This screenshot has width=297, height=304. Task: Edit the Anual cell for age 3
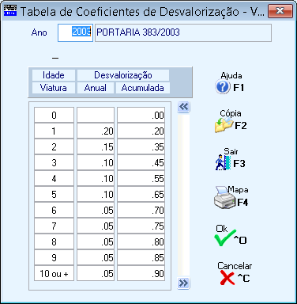(x=96, y=162)
